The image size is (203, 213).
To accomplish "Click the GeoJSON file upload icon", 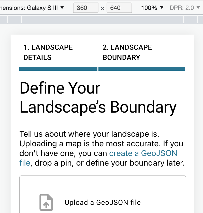I will click(x=46, y=202).
